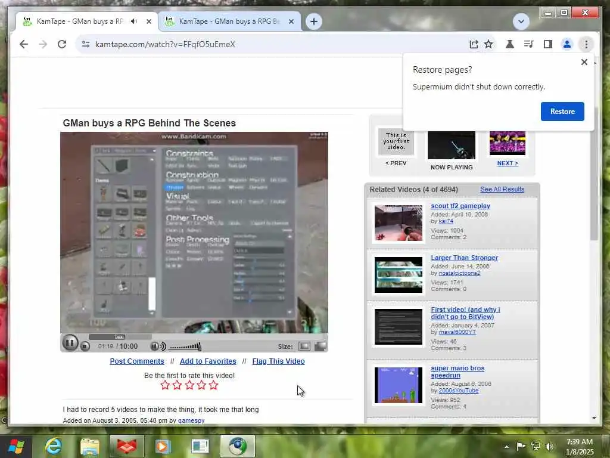Image resolution: width=610 pixels, height=458 pixels.
Task: Open nostalgictoons2 user profile
Action: pos(459,273)
